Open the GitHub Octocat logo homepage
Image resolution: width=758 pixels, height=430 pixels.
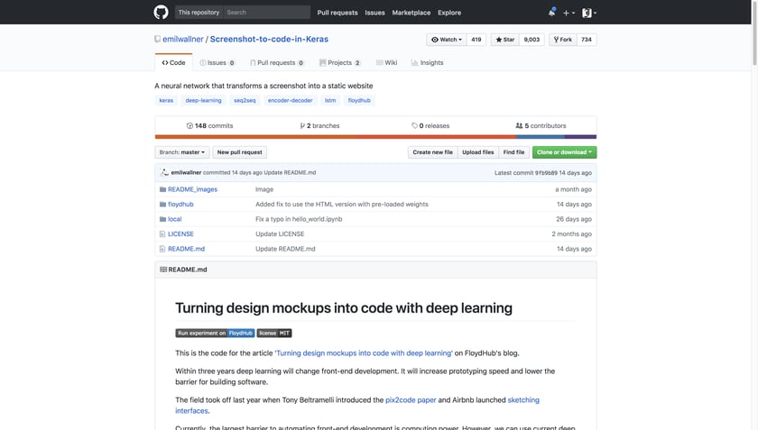pyautogui.click(x=161, y=12)
